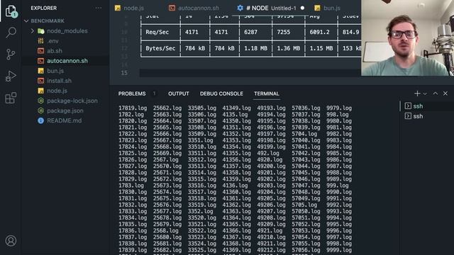
Task: Click problems count badge 1
Action: [x=155, y=93]
